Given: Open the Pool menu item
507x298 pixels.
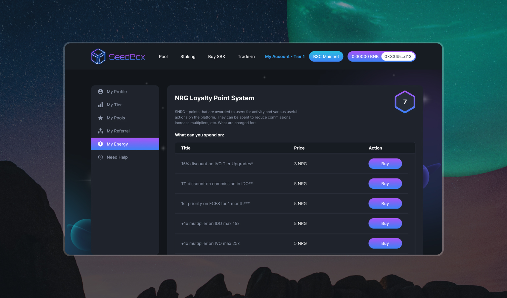Looking at the screenshot, I should [163, 57].
